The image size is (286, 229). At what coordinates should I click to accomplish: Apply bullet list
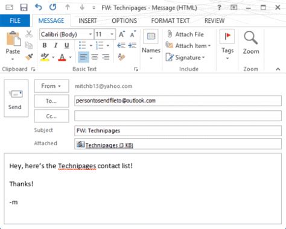pos(83,45)
